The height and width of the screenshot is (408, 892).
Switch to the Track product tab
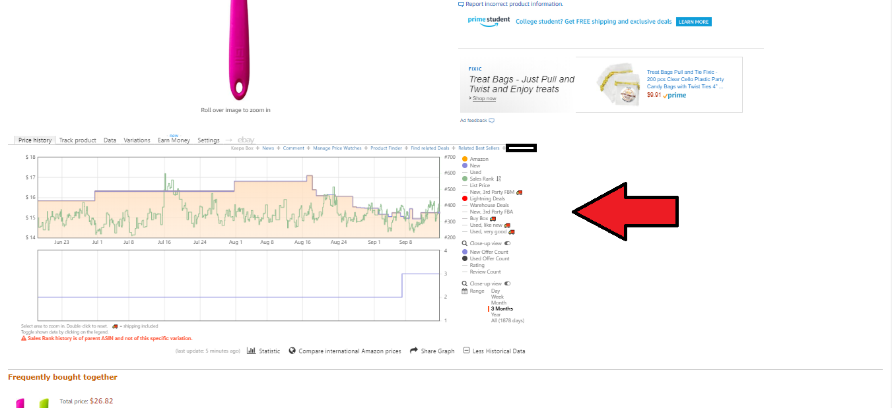[x=77, y=140]
